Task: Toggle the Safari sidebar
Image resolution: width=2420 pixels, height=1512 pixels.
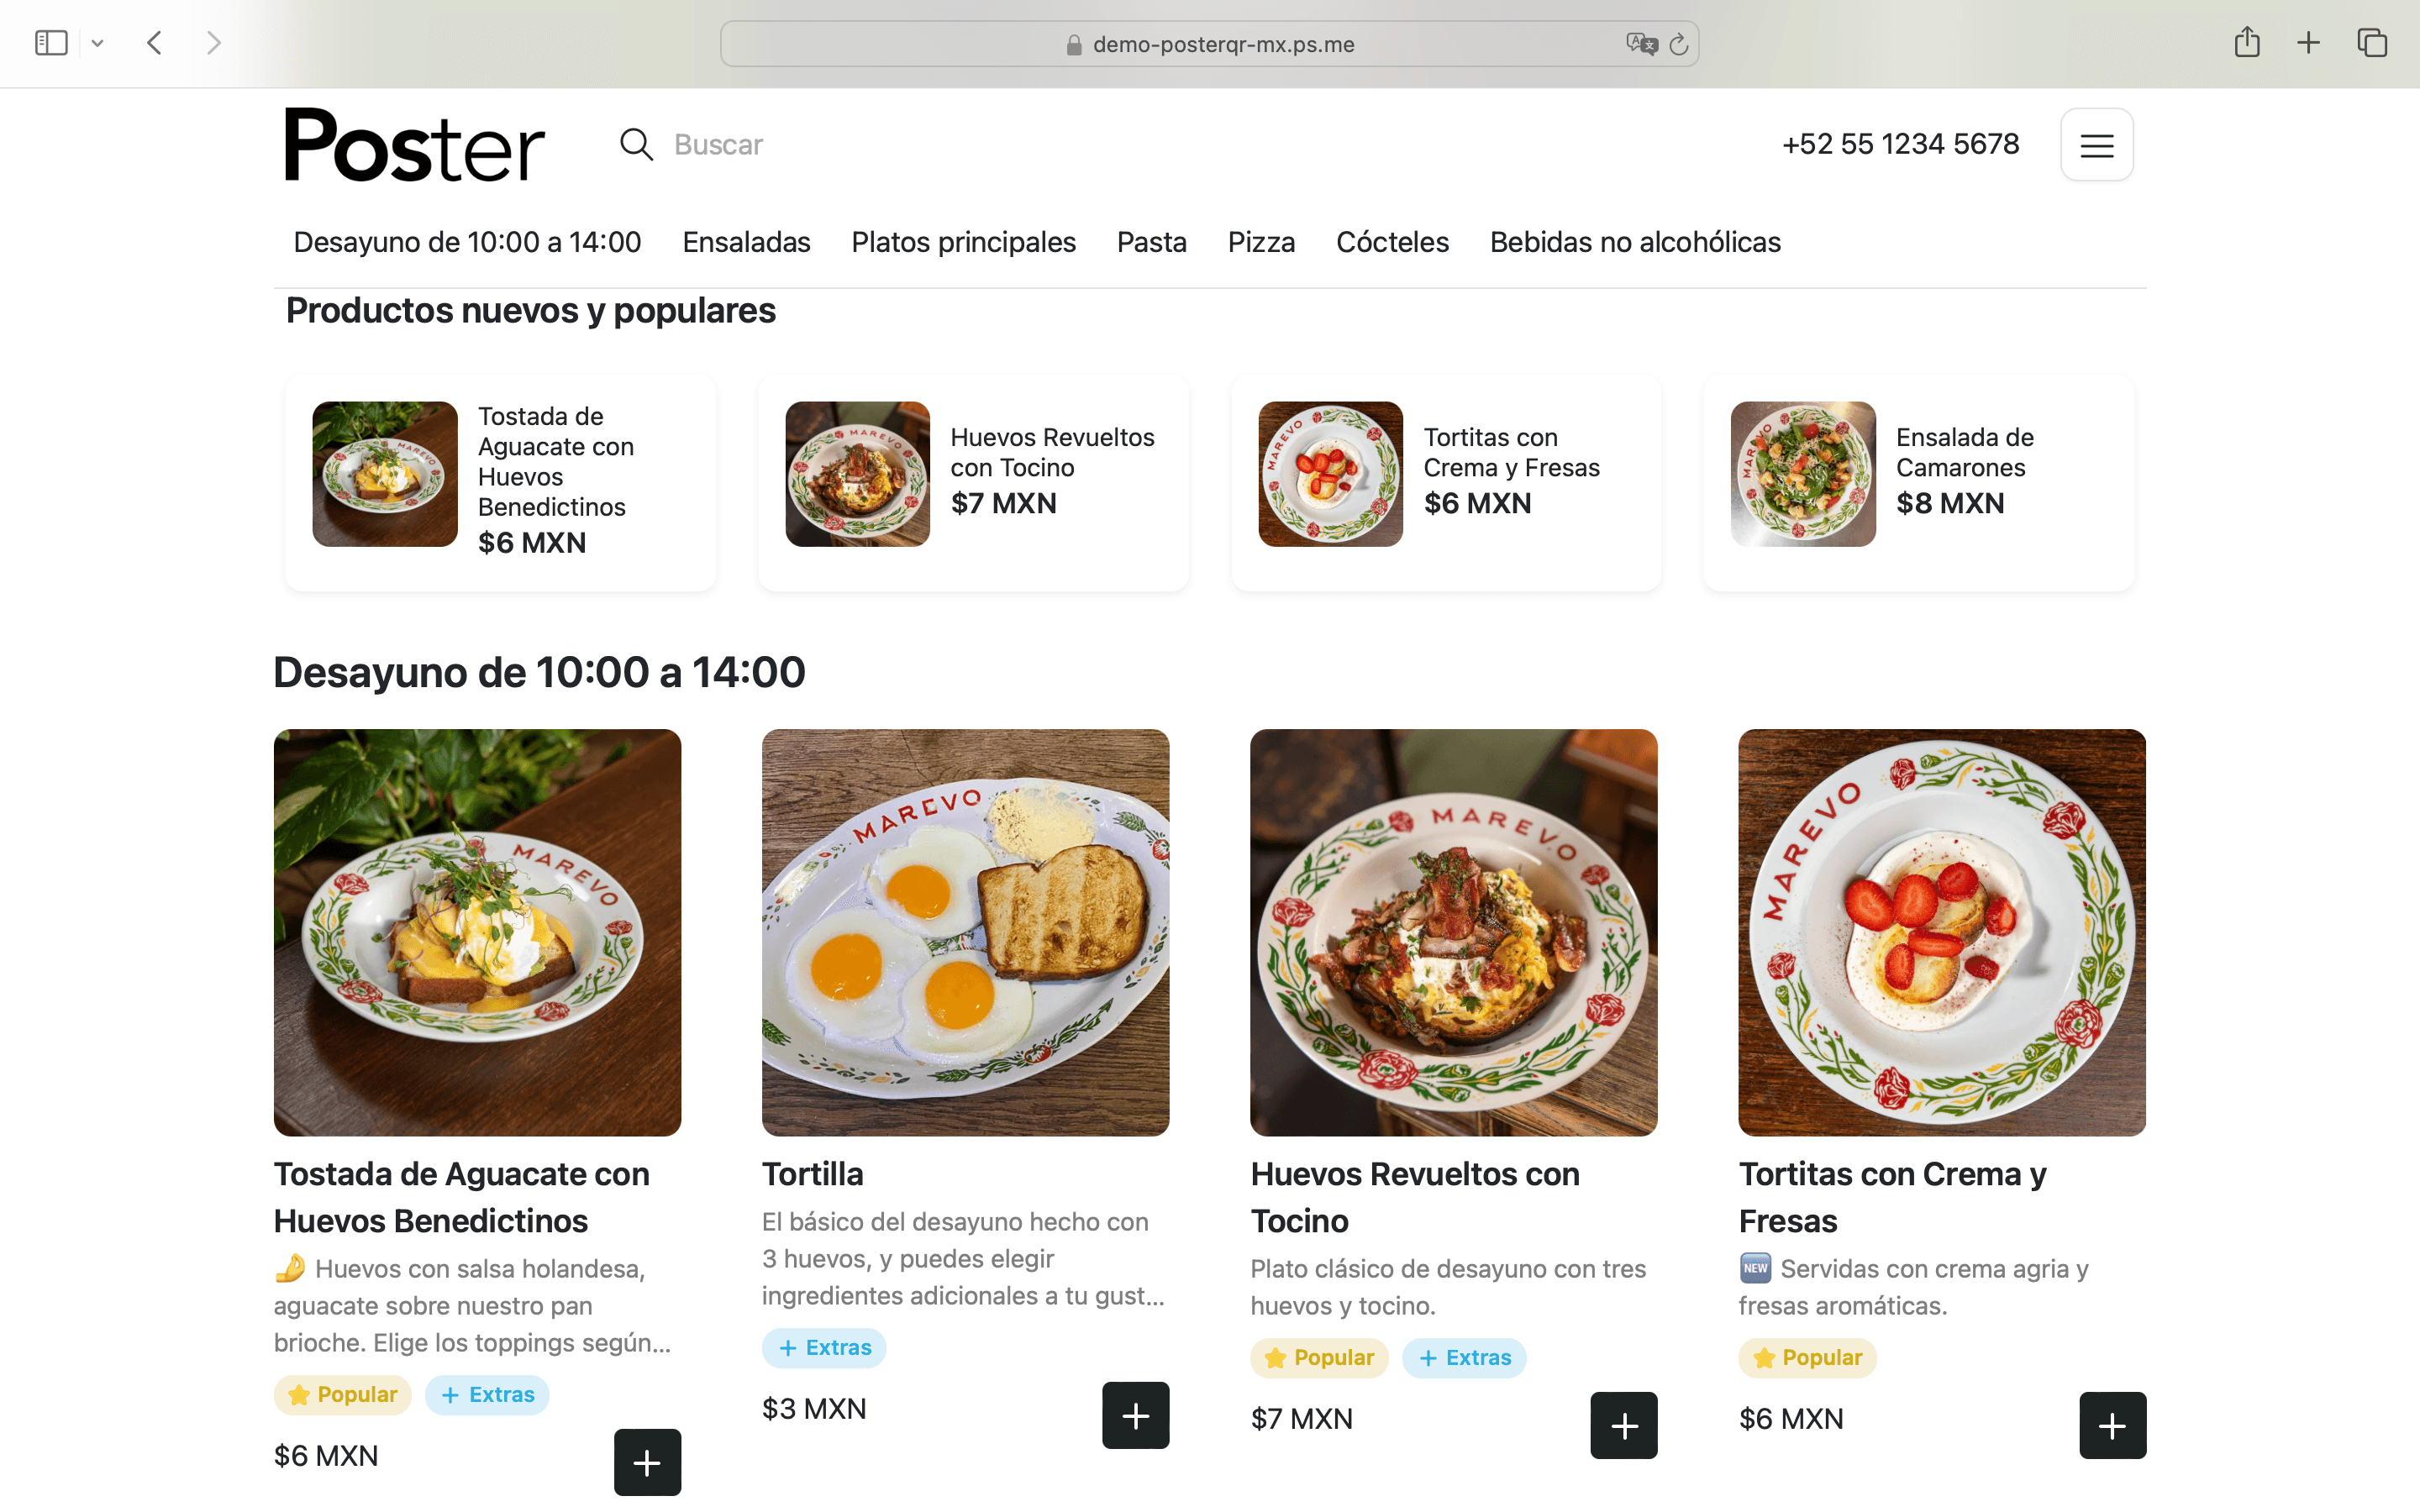Action: click(x=51, y=43)
